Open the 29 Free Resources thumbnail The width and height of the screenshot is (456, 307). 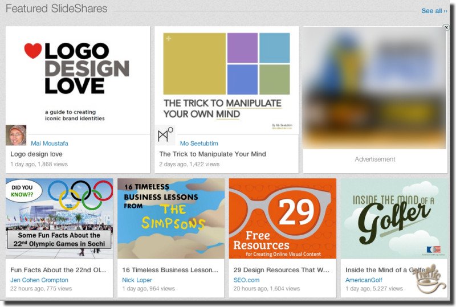[x=283, y=218]
